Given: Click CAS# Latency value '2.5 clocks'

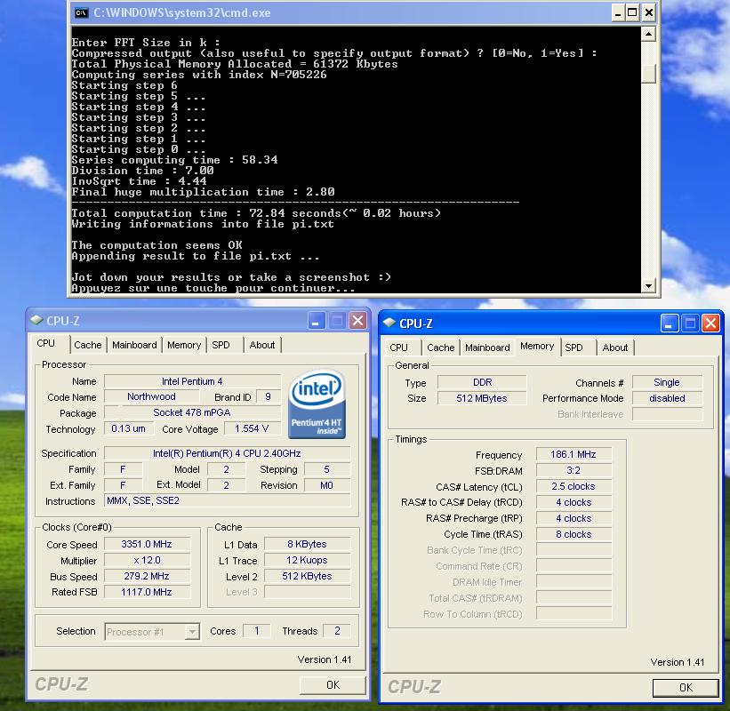Looking at the screenshot, I should coord(574,486).
